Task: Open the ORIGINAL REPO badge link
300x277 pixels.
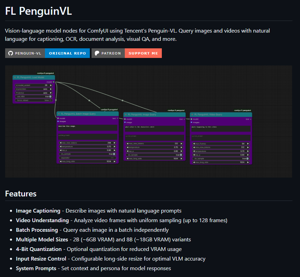Action: coord(67,53)
